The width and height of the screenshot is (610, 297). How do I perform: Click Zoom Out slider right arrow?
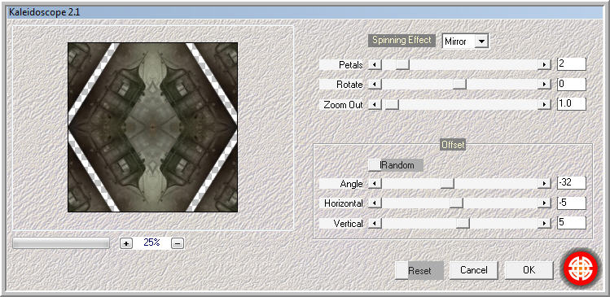pyautogui.click(x=544, y=105)
